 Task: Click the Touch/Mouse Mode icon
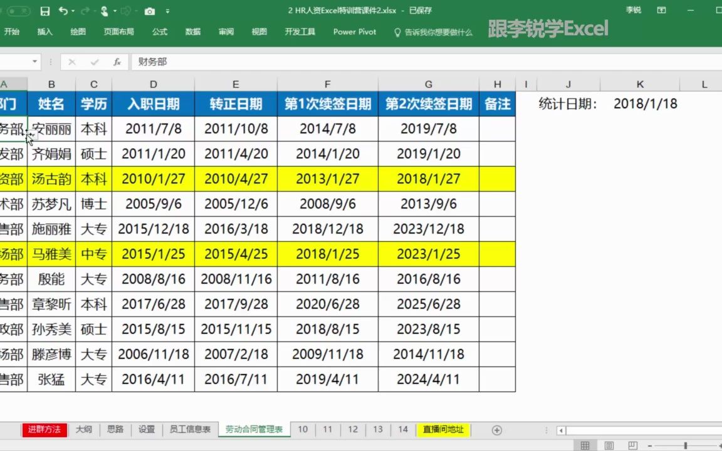point(105,11)
